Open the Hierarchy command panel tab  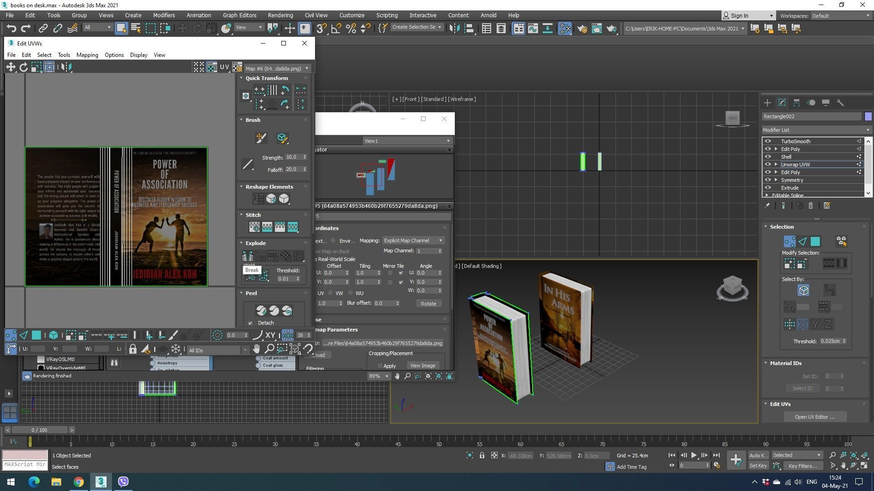797,103
